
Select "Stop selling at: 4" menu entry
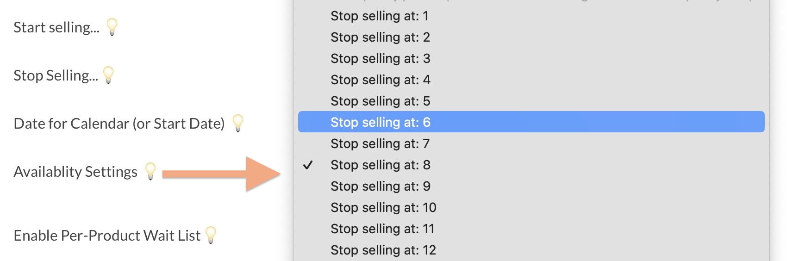(380, 80)
